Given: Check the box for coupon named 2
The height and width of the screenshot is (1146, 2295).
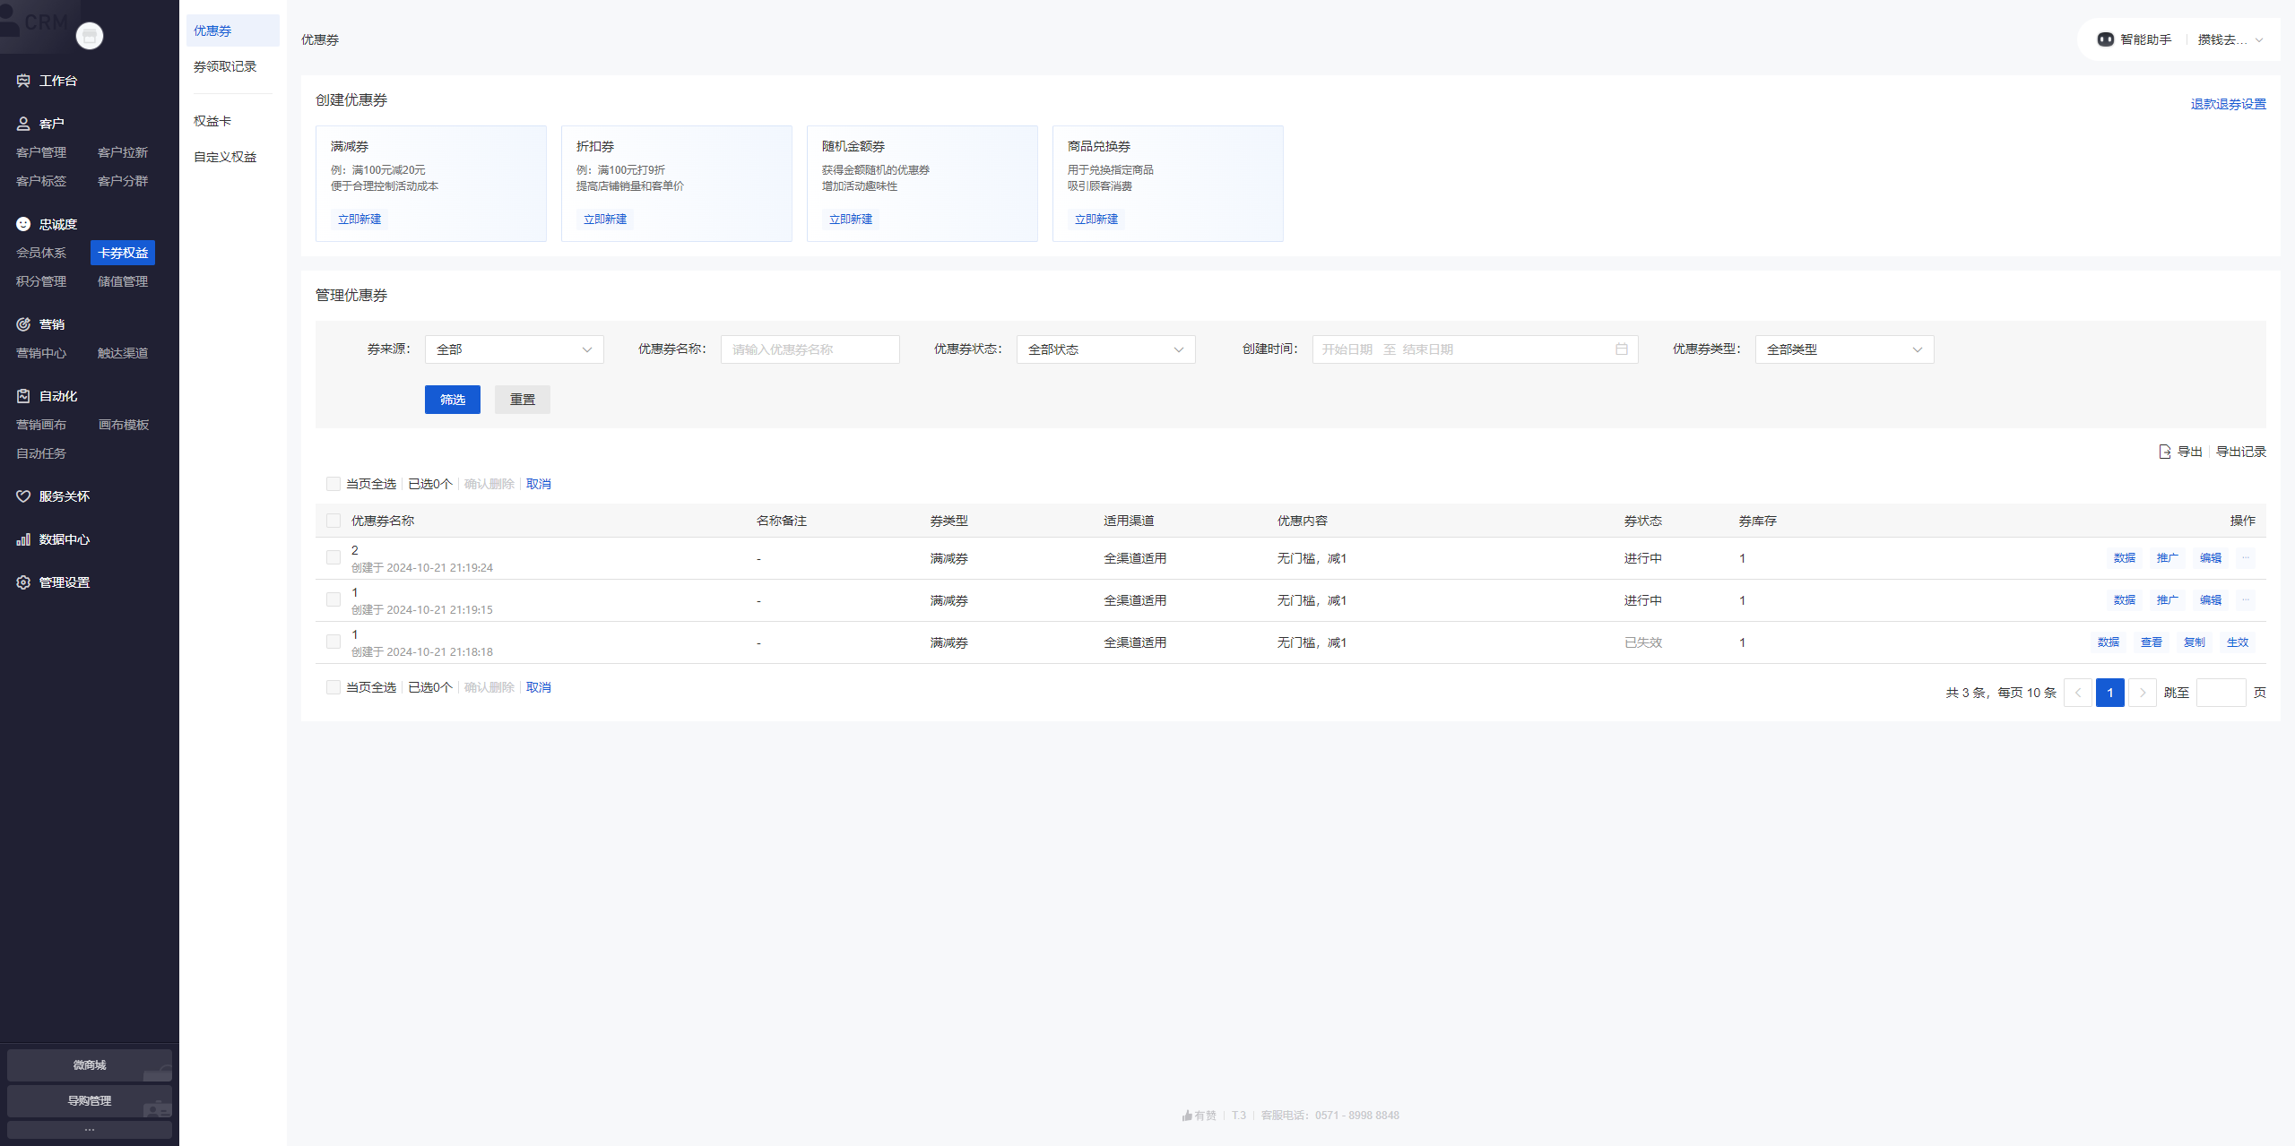Looking at the screenshot, I should click(x=333, y=557).
